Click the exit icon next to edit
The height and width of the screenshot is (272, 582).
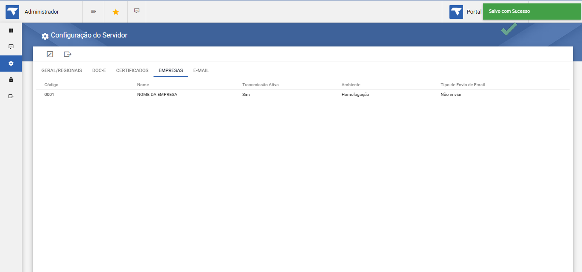tap(68, 54)
